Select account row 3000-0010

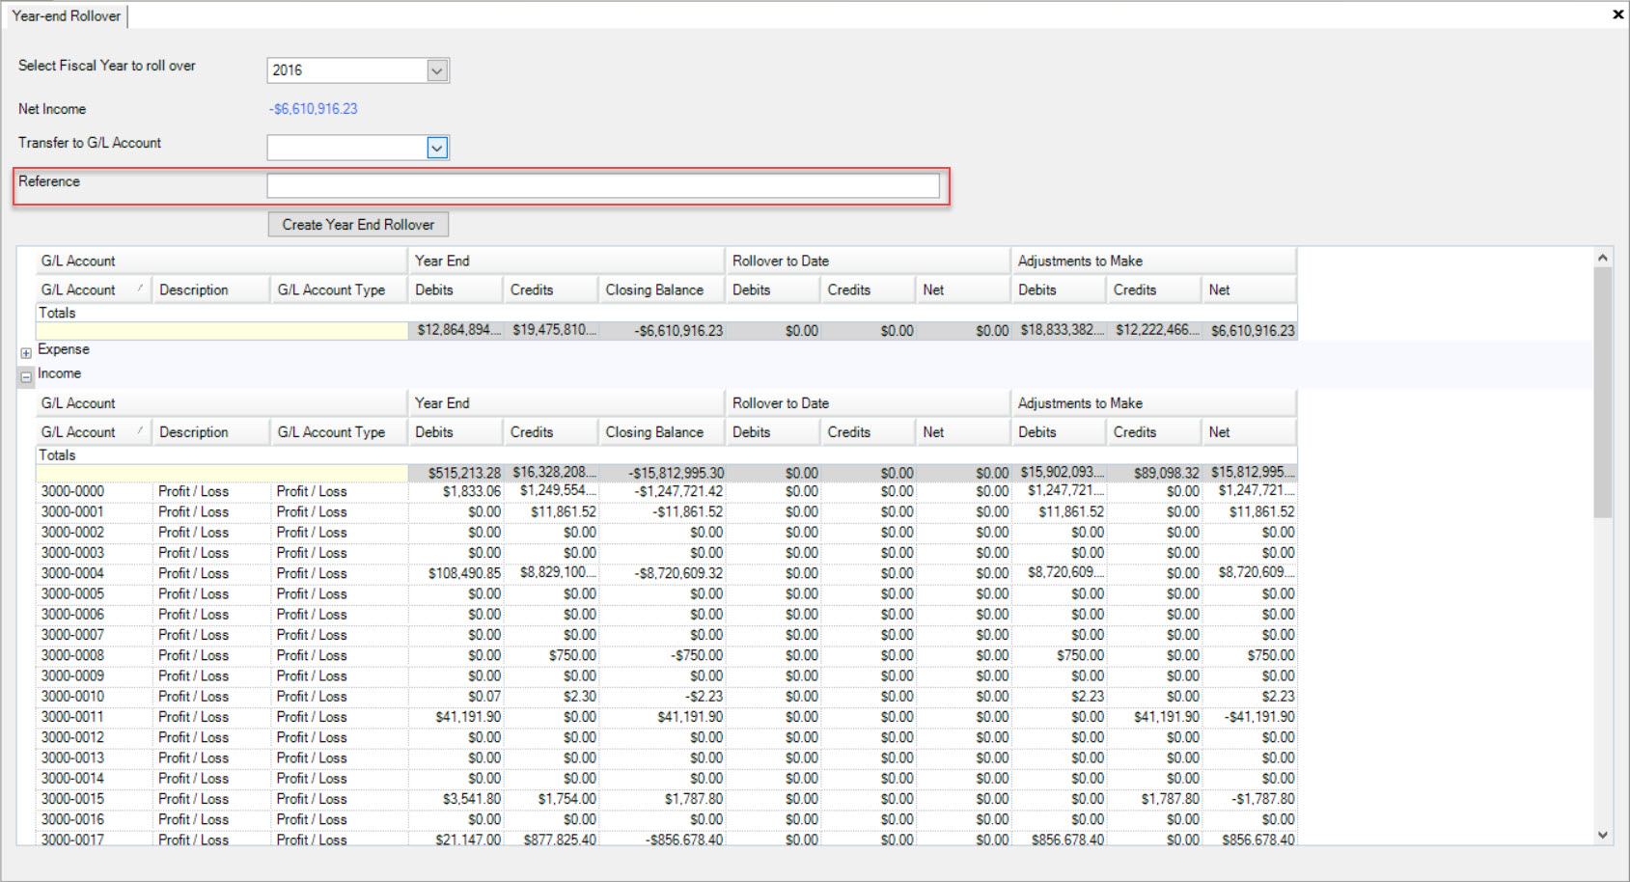[x=667, y=697]
